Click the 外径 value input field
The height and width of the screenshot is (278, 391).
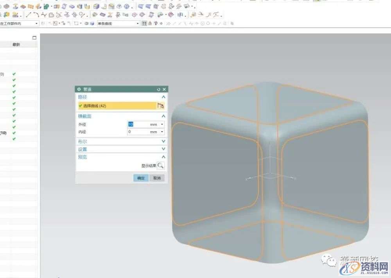pos(138,124)
